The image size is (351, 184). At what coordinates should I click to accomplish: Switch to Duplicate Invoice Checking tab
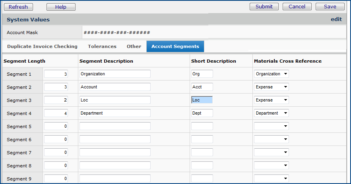coord(42,46)
